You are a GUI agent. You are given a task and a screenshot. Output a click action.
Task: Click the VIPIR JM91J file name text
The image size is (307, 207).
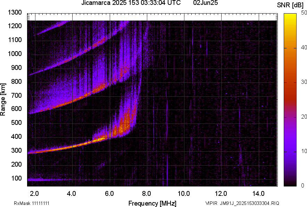tap(242, 203)
